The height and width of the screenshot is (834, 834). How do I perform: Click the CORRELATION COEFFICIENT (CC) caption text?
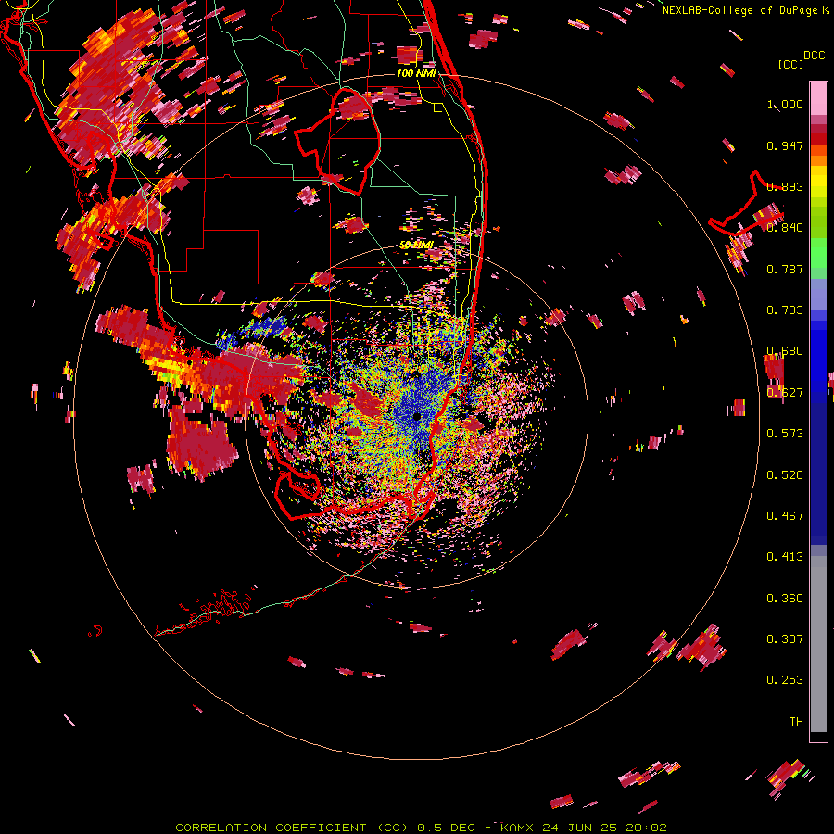pos(292,828)
